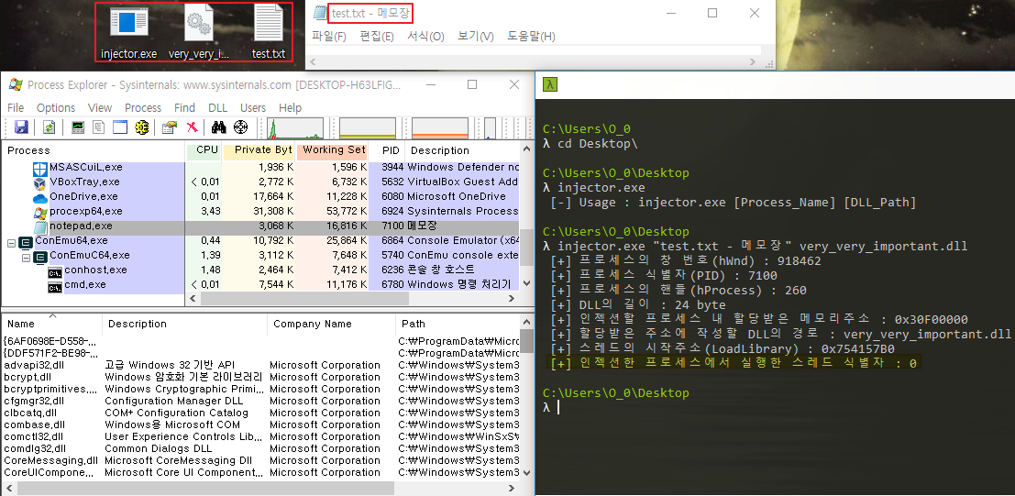Screen dimensions: 1015x496
Task: Click the MSASCuiL.exe shield icon
Action: point(40,169)
